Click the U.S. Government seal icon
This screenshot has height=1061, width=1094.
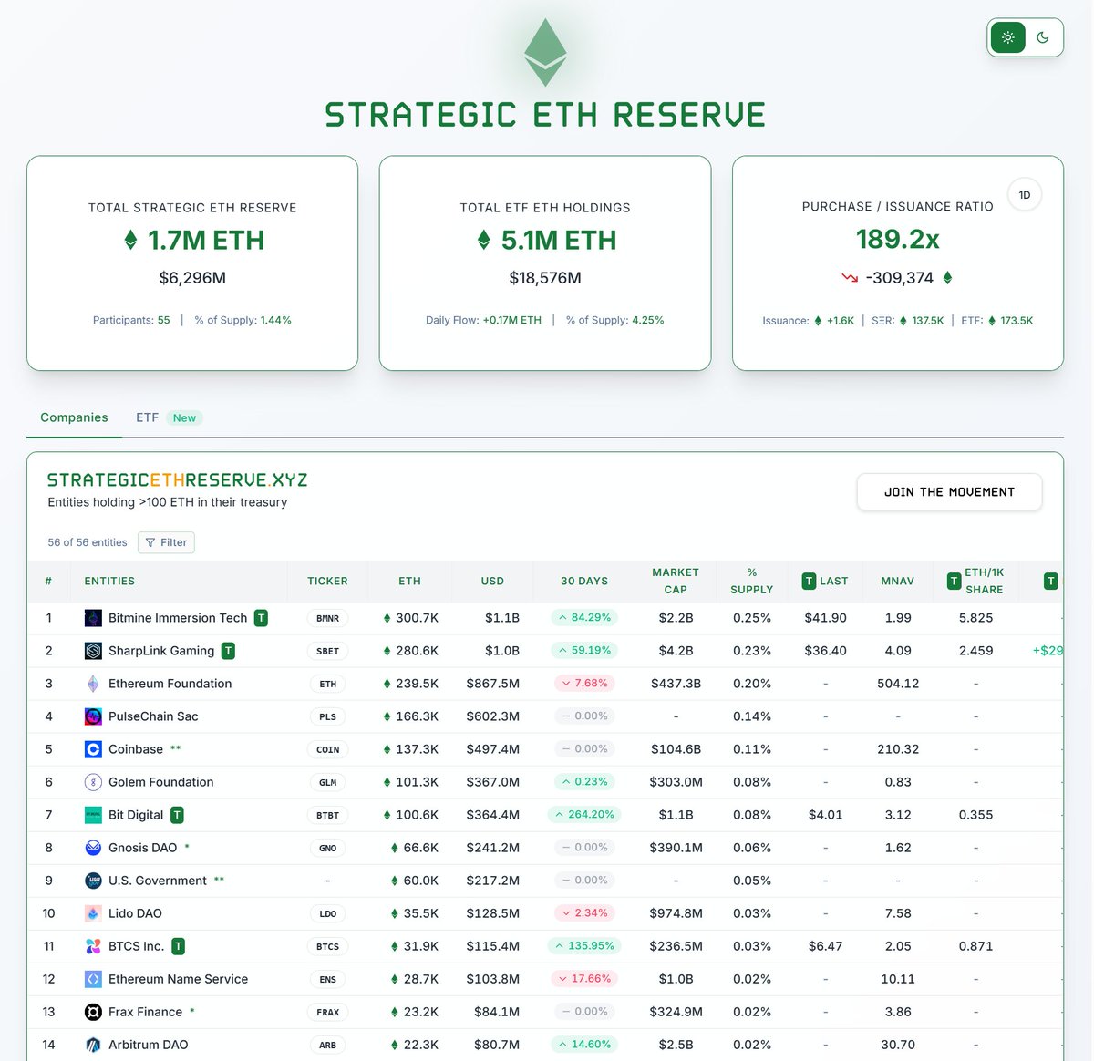click(93, 881)
